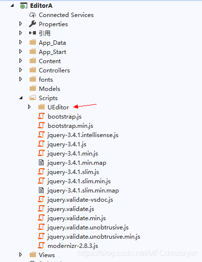
Task: Select the jquery-3.4.1.intellisense.js file name
Action: pyautogui.click(x=83, y=135)
